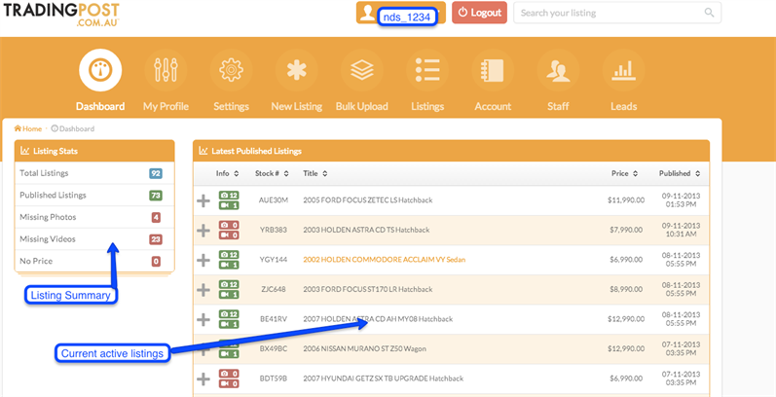Open the Leads bar chart icon
Screen dimensions: 776x397
(623, 72)
